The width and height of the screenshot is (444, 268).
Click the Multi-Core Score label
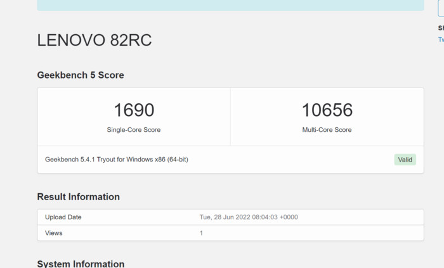pyautogui.click(x=327, y=130)
